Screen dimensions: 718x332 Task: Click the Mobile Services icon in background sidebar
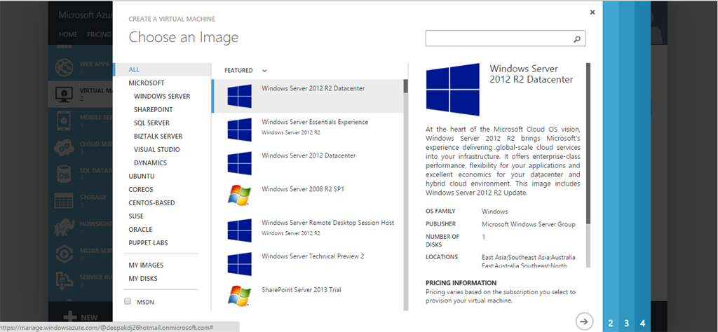pyautogui.click(x=64, y=120)
